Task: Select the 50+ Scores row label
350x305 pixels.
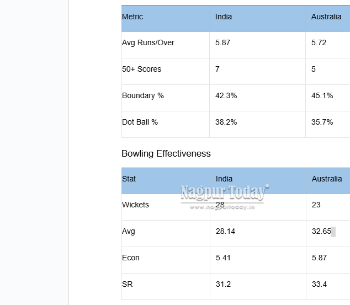Action: (141, 69)
